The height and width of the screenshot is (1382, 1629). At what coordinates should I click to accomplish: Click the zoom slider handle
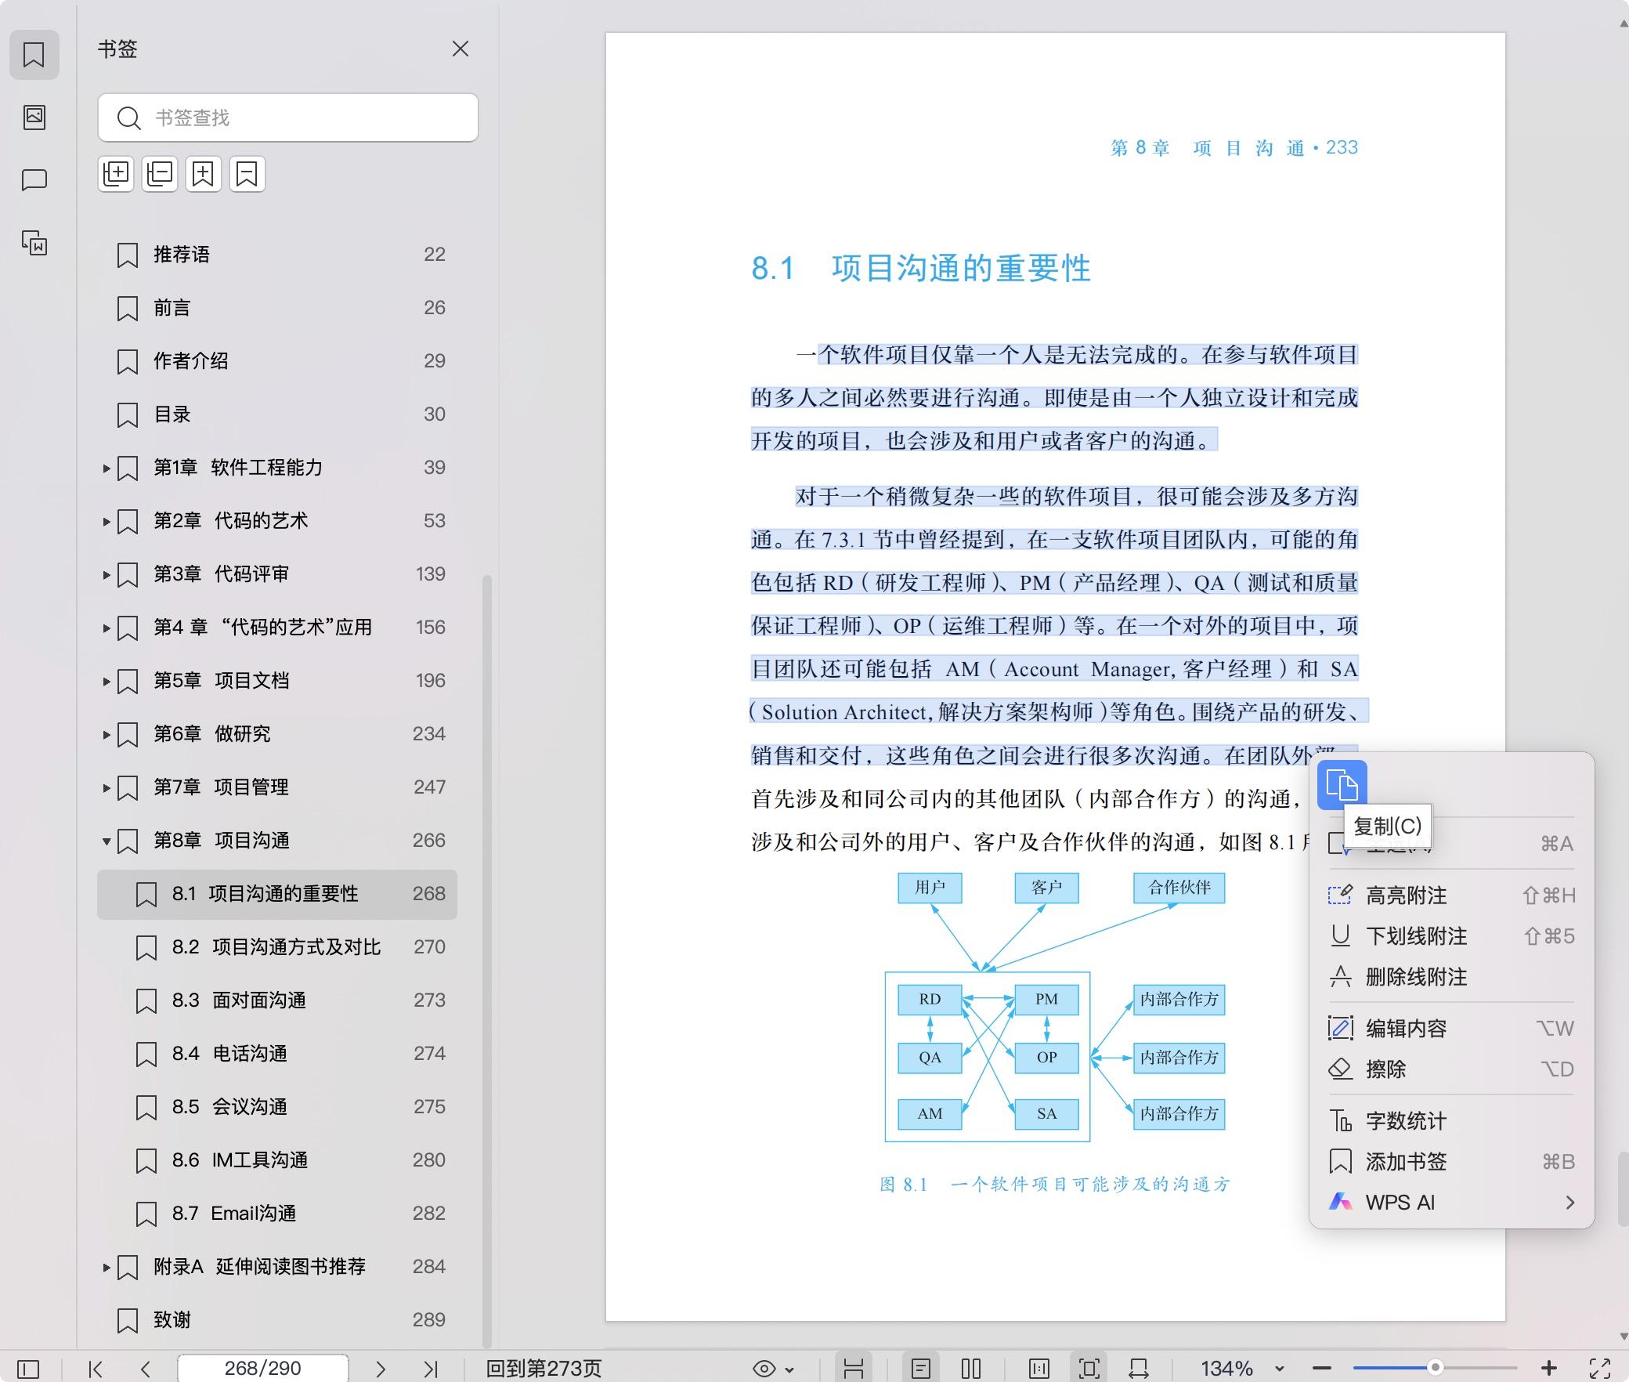pos(1435,1368)
